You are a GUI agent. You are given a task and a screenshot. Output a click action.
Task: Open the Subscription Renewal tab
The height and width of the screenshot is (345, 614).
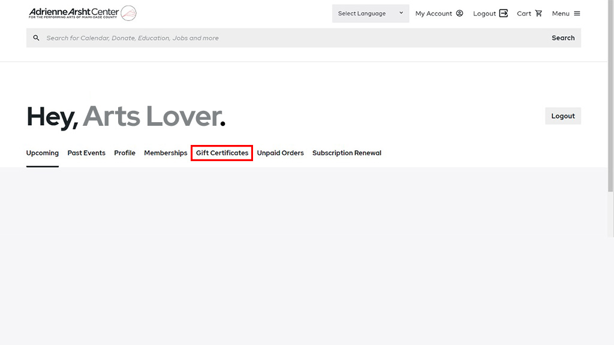pos(347,153)
